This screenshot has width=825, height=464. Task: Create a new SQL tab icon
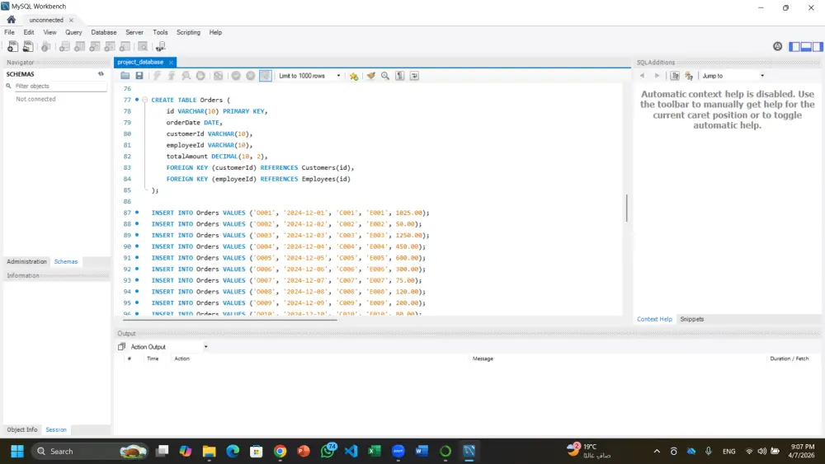tap(12, 47)
